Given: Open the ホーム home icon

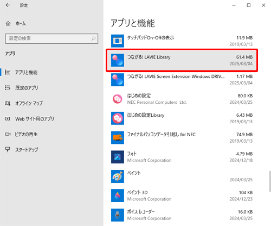Looking at the screenshot, I should tap(8, 23).
